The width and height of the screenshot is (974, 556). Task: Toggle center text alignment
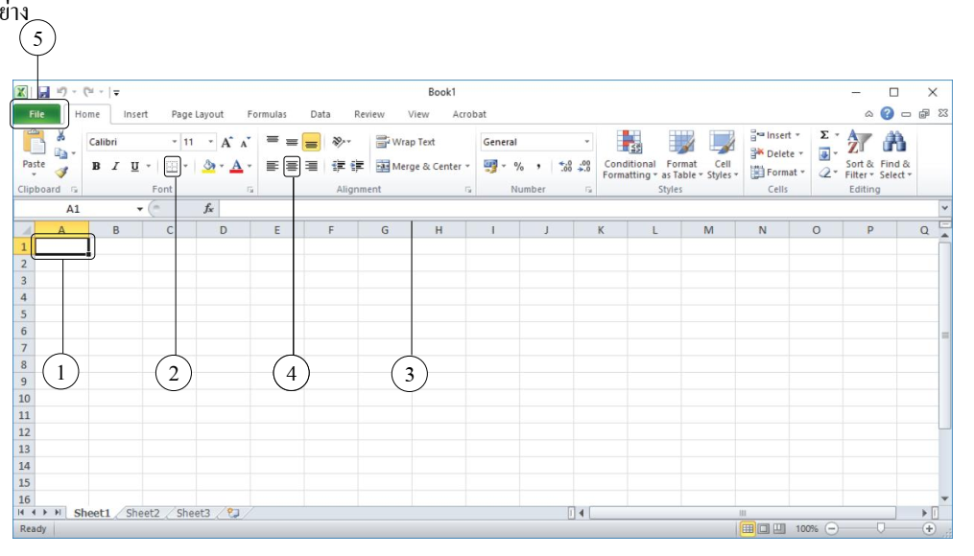292,166
